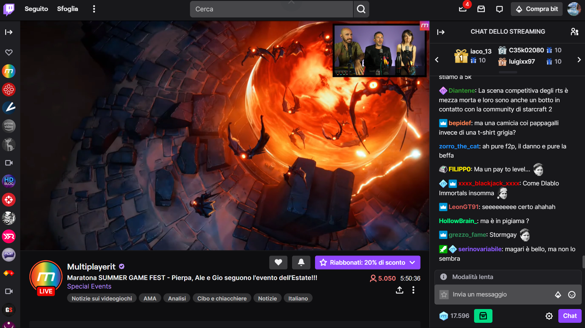Open Prime loot notifications with badge 4
Screen dimensions: 585x328
pyautogui.click(x=463, y=9)
